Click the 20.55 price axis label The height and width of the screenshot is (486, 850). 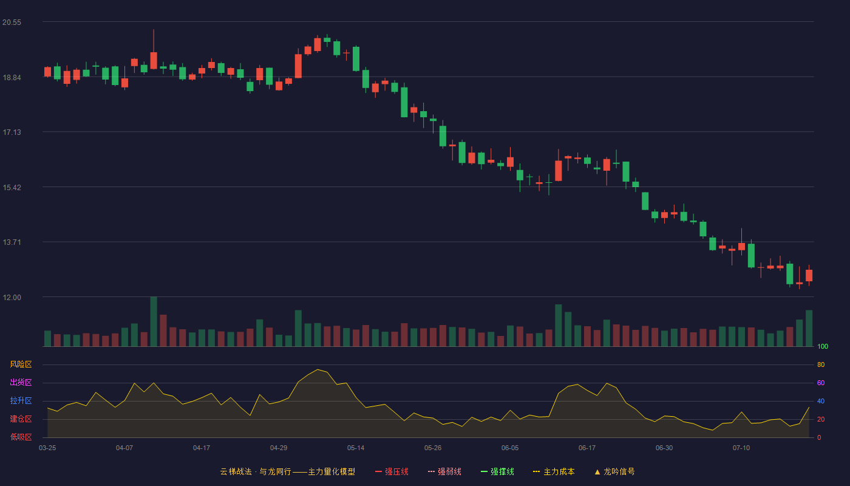click(x=12, y=22)
